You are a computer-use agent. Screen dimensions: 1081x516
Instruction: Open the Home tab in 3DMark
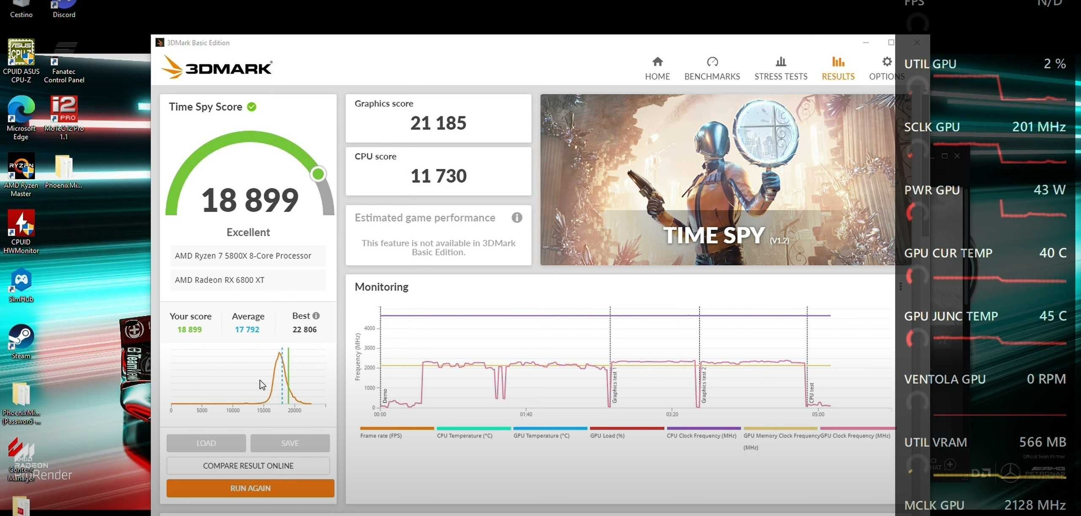click(x=657, y=68)
